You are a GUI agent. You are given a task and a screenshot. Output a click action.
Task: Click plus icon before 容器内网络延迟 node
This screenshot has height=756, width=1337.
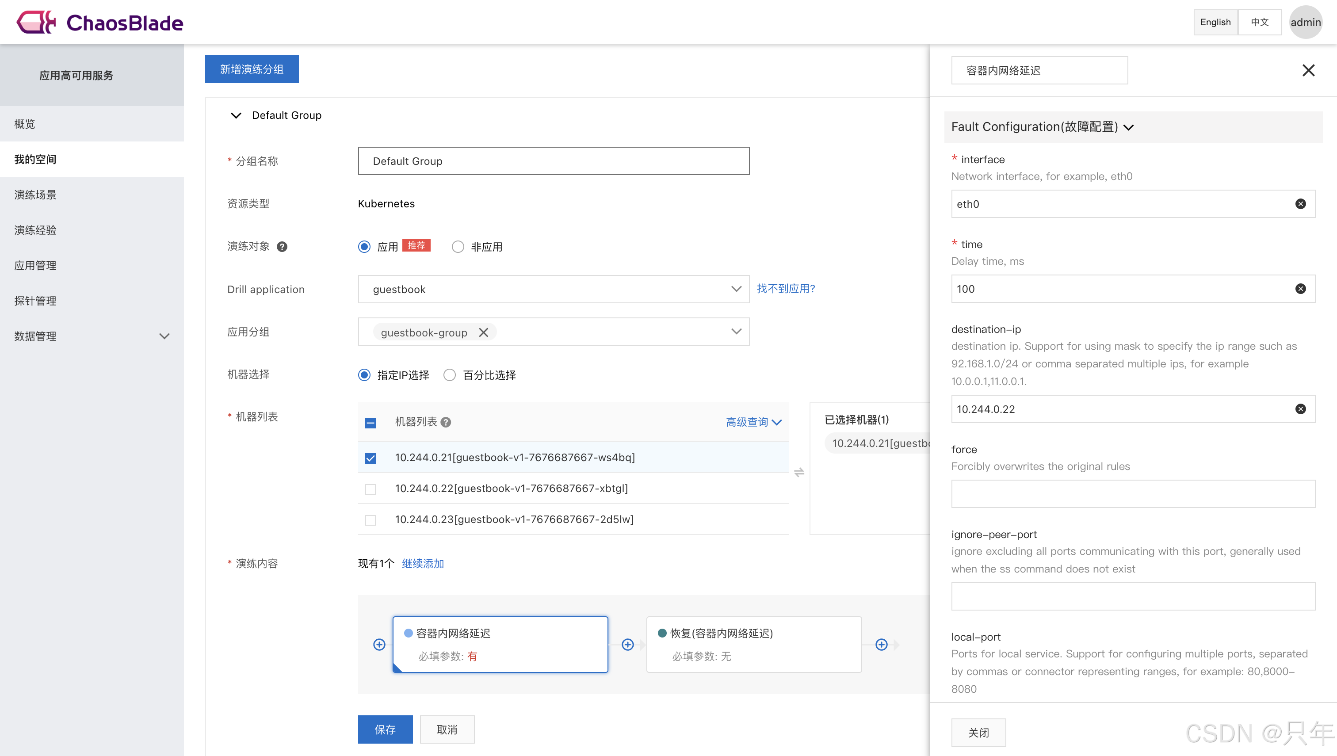[379, 644]
